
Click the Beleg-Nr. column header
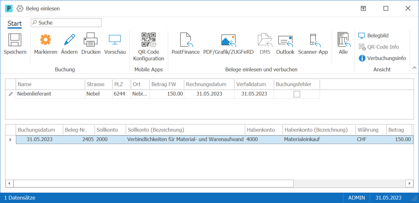[x=79, y=130]
